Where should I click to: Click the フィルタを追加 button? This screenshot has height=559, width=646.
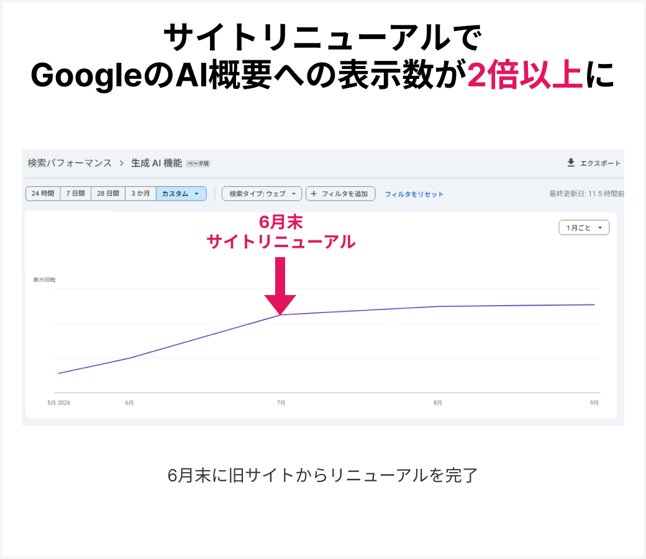pos(340,194)
